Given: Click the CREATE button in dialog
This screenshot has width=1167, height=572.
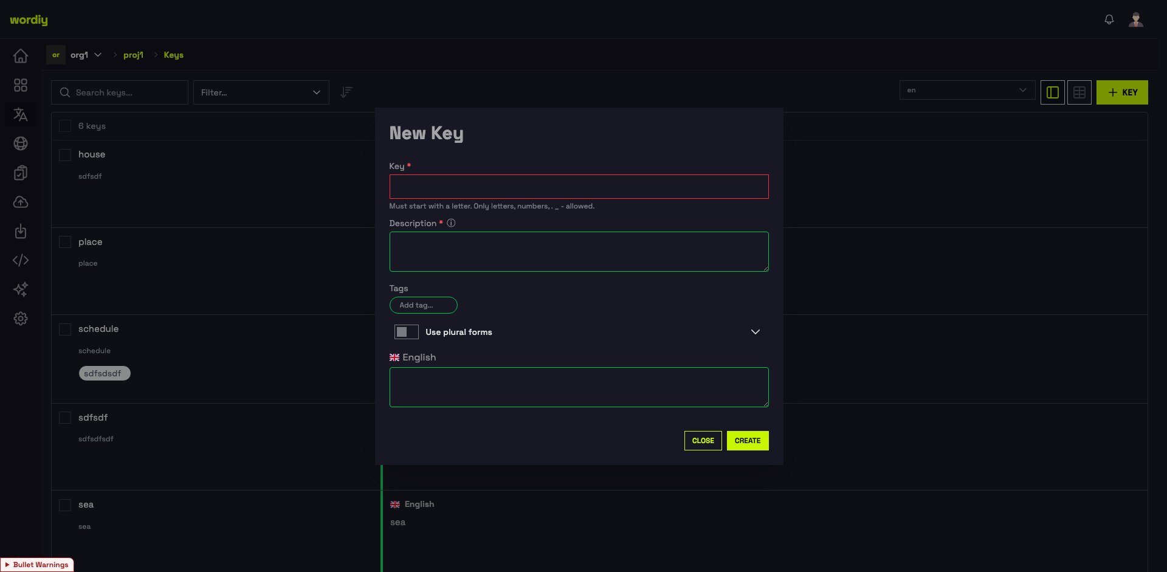Looking at the screenshot, I should click(x=748, y=441).
